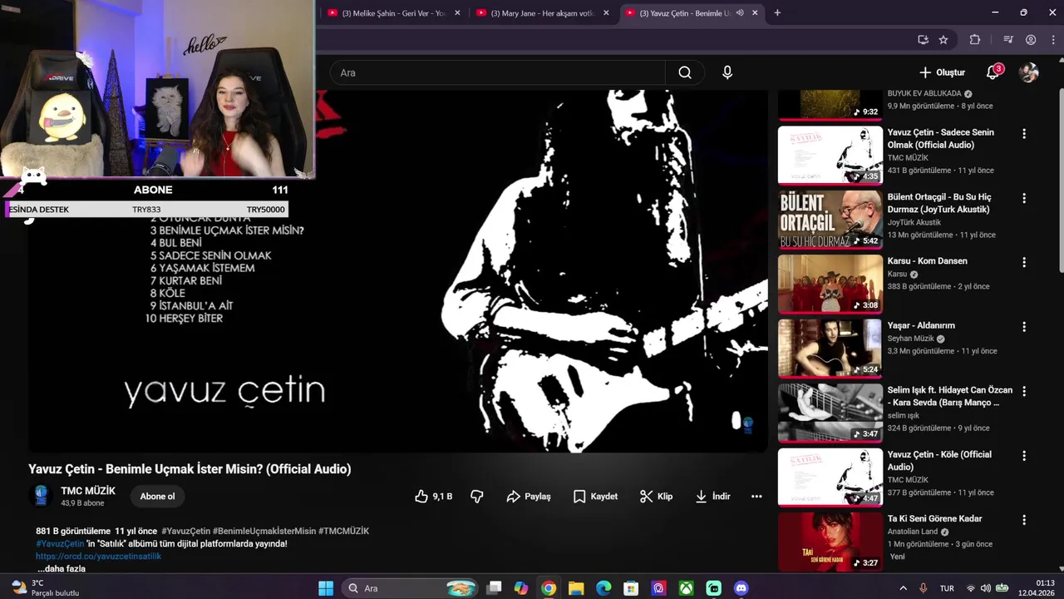Open options for Karsu - Kom Dansen video
This screenshot has width=1064, height=599.
[1024, 262]
